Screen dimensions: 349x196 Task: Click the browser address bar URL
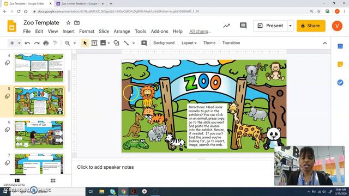pyautogui.click(x=118, y=11)
